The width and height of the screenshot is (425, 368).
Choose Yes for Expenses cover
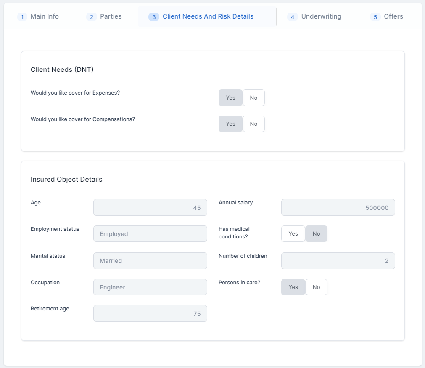click(x=230, y=98)
